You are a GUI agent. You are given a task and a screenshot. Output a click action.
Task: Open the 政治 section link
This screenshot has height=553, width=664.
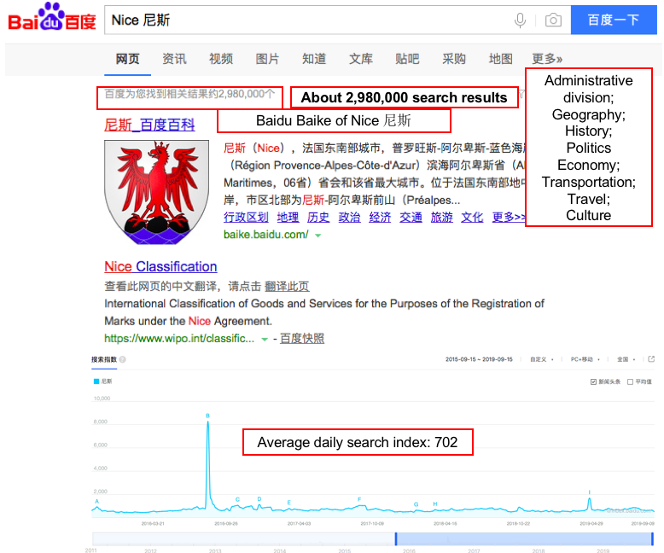(349, 218)
